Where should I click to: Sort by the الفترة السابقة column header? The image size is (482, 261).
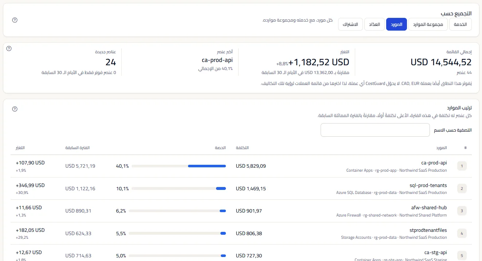[x=77, y=148]
